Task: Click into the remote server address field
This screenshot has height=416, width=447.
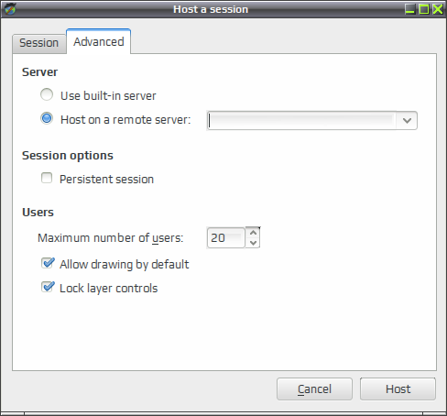Action: [x=302, y=121]
